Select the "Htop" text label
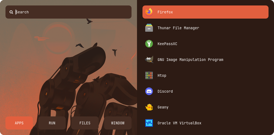Screen dimensions: 274x135 click(x=162, y=75)
